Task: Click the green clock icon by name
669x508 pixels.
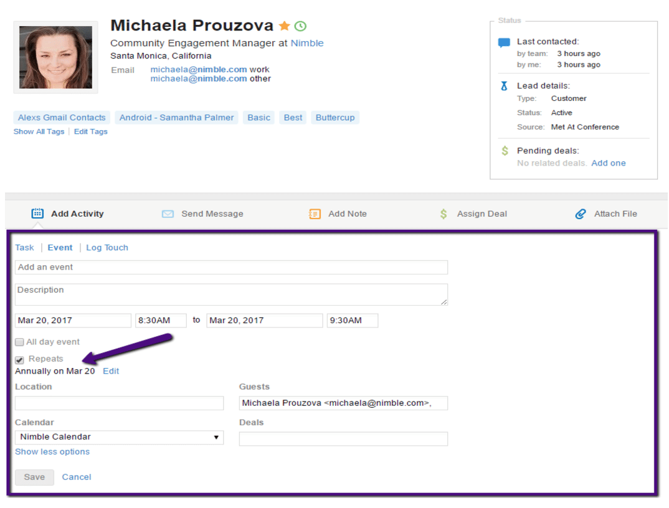Action: [x=300, y=26]
